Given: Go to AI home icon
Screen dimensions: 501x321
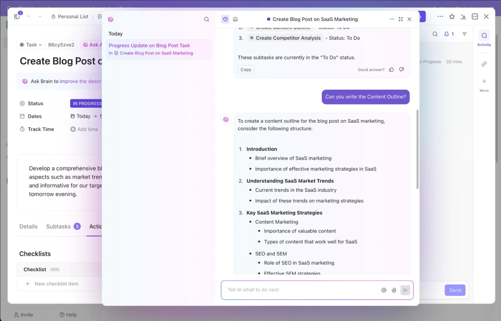Looking at the screenshot, I should [x=235, y=19].
